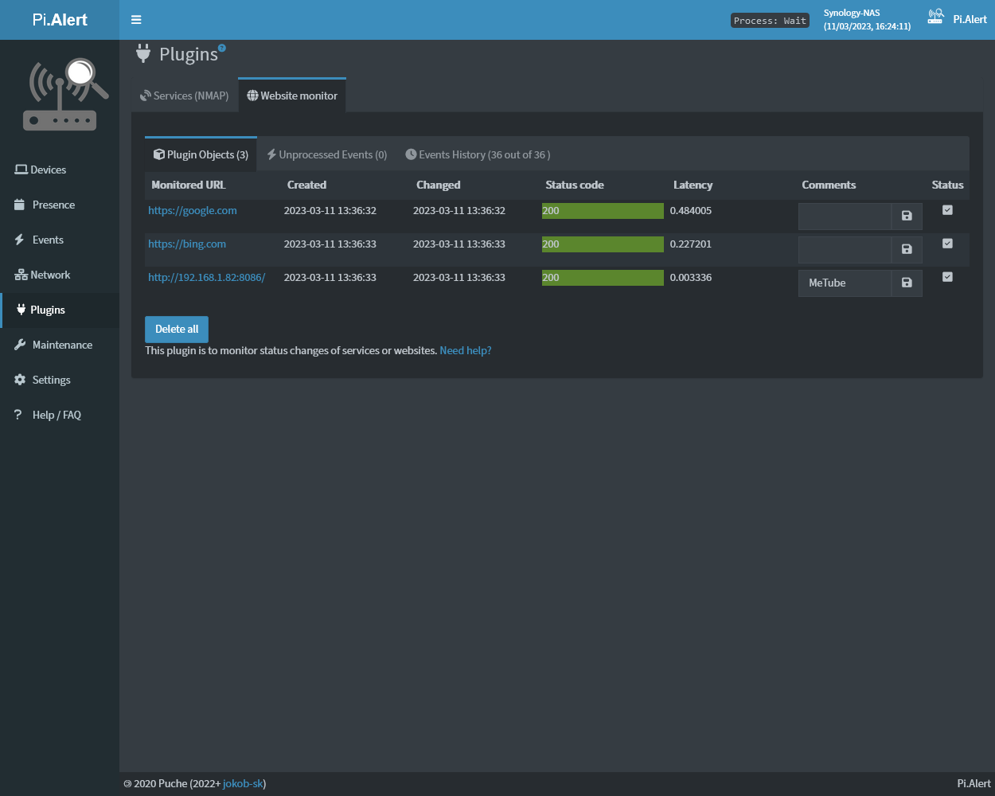Open Unprocessed Events tab

tap(327, 154)
